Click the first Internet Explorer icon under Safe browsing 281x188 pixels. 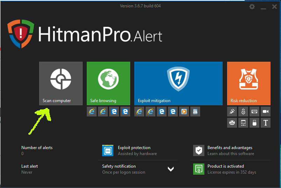(x=92, y=112)
